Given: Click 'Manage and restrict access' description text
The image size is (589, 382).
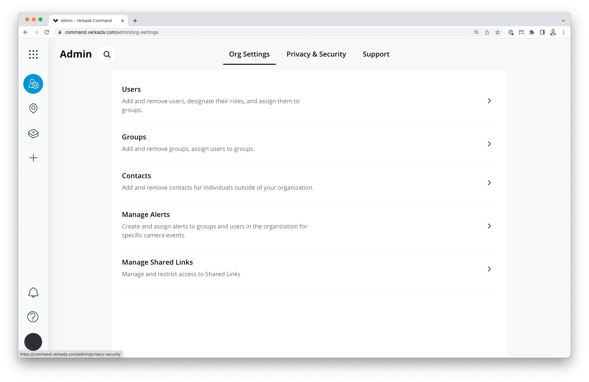Looking at the screenshot, I should point(181,274).
